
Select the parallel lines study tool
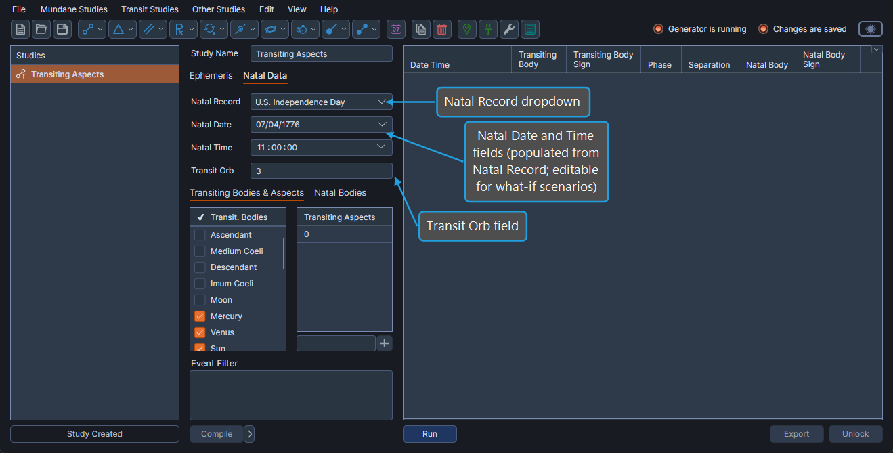tap(153, 29)
